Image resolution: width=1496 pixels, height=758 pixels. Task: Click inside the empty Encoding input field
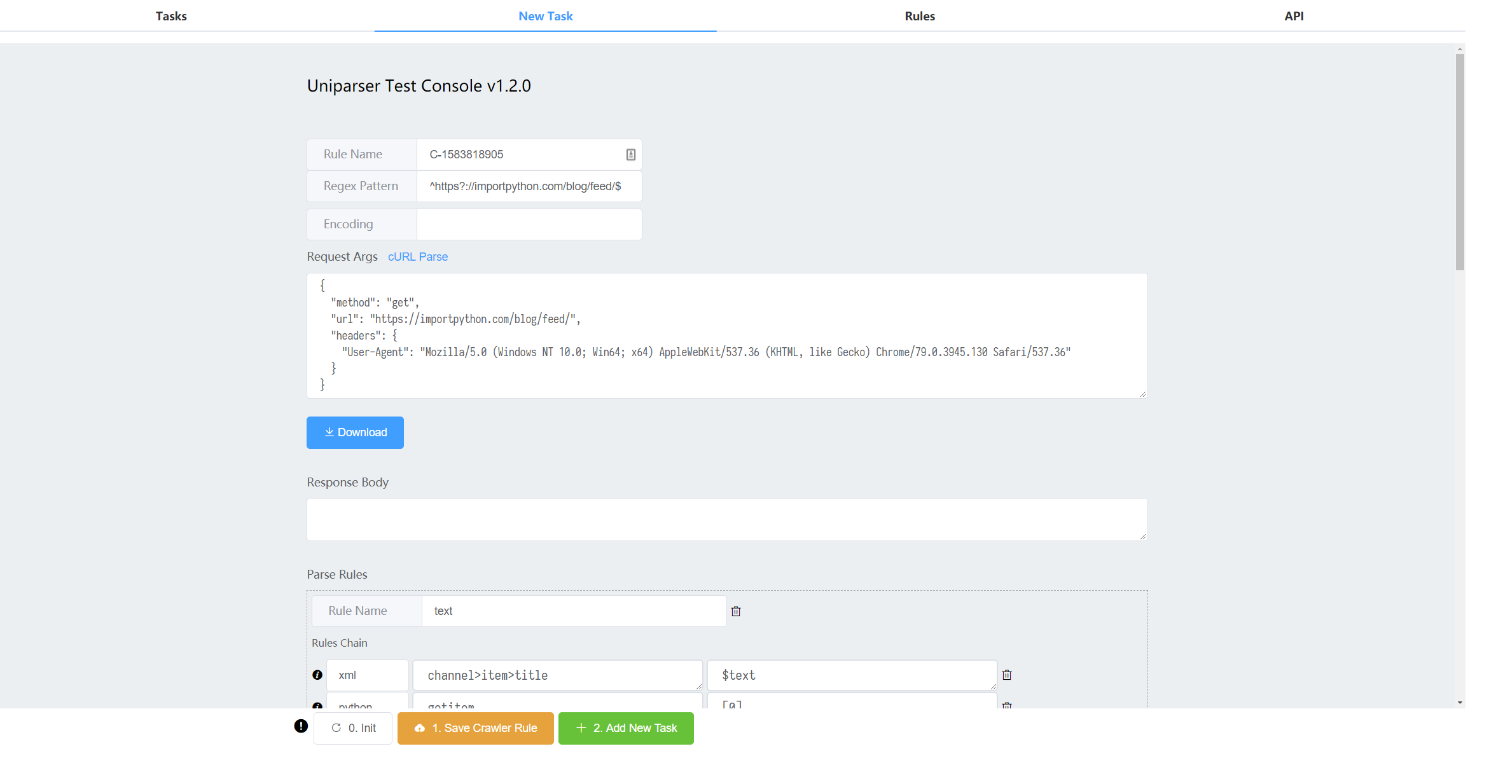click(x=529, y=224)
